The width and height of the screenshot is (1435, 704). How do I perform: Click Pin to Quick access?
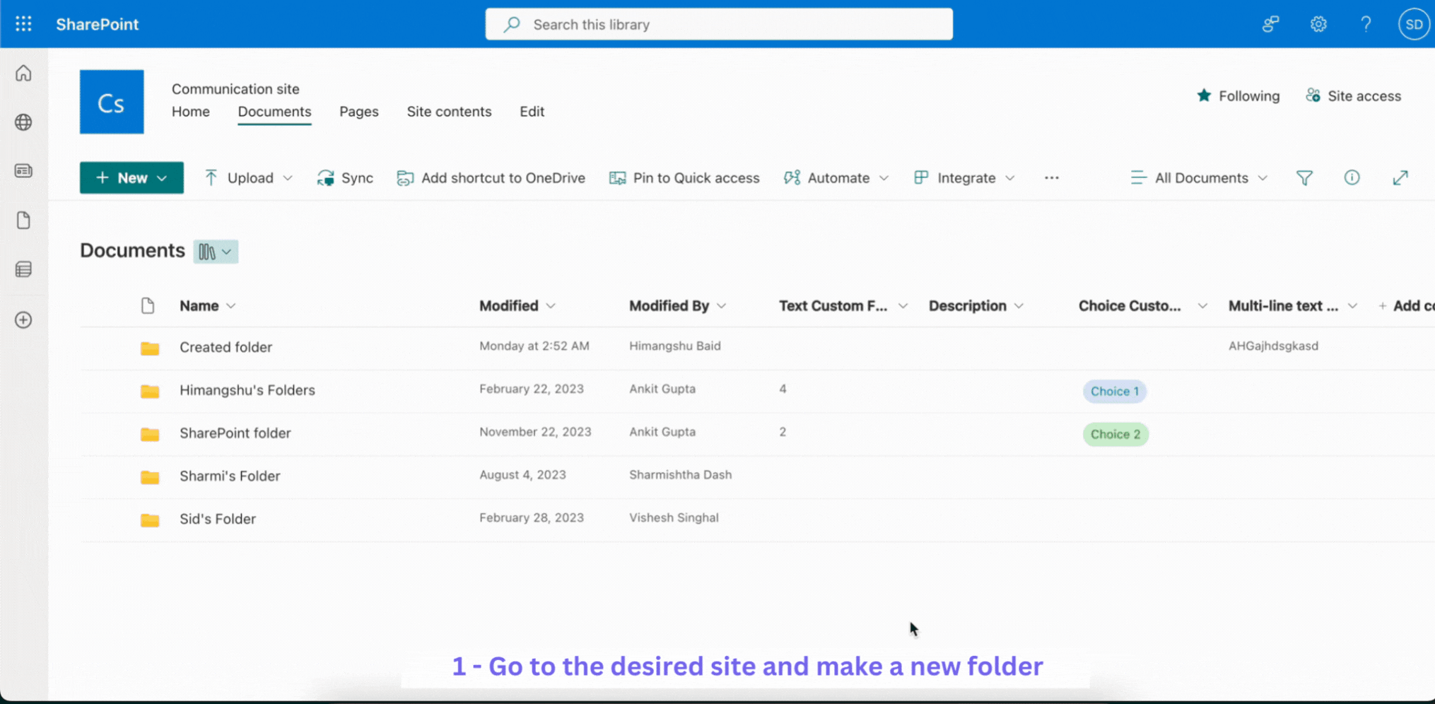pos(684,178)
